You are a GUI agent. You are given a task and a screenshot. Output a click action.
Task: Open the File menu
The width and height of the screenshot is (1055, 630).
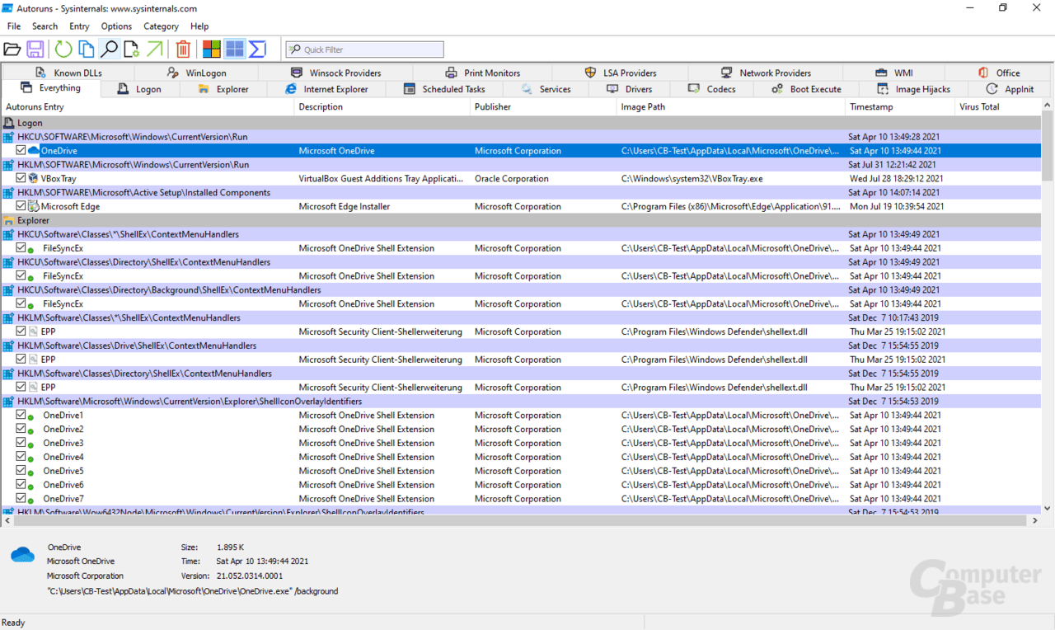[14, 26]
